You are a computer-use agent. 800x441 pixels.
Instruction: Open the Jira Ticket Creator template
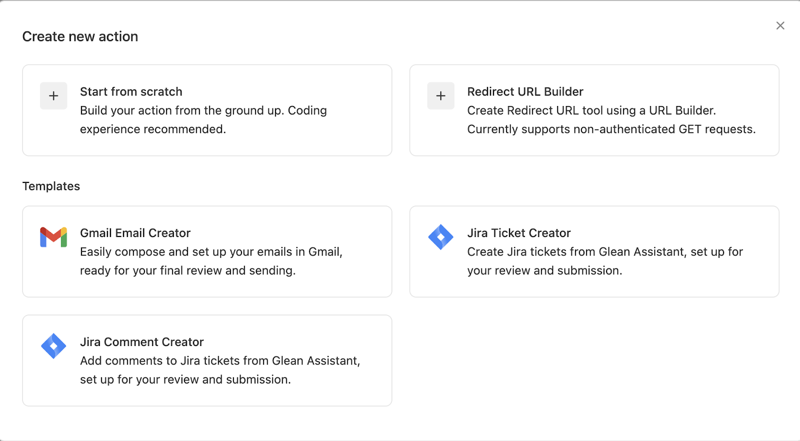pos(594,251)
